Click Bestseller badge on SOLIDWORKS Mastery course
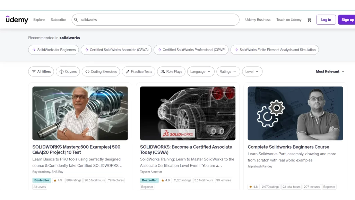The width and height of the screenshot is (355, 200). click(42, 180)
